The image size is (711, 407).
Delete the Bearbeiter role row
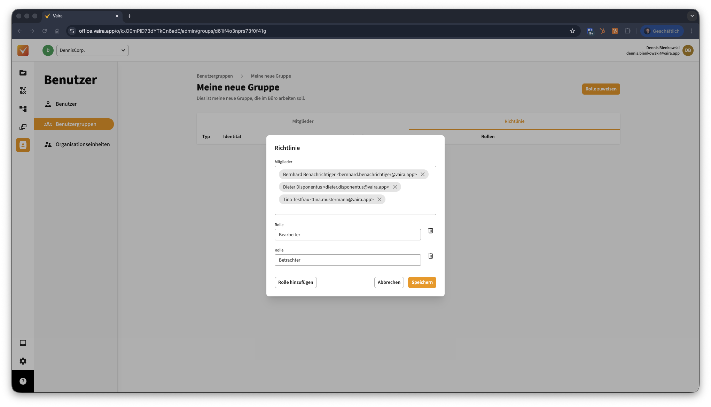point(431,231)
